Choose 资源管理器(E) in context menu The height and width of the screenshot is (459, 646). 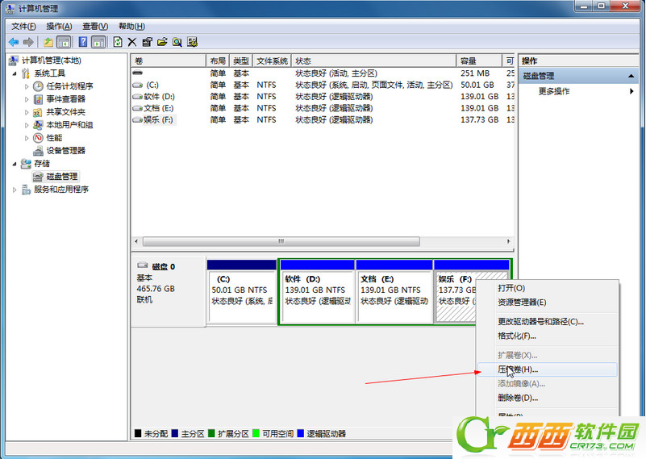(547, 302)
